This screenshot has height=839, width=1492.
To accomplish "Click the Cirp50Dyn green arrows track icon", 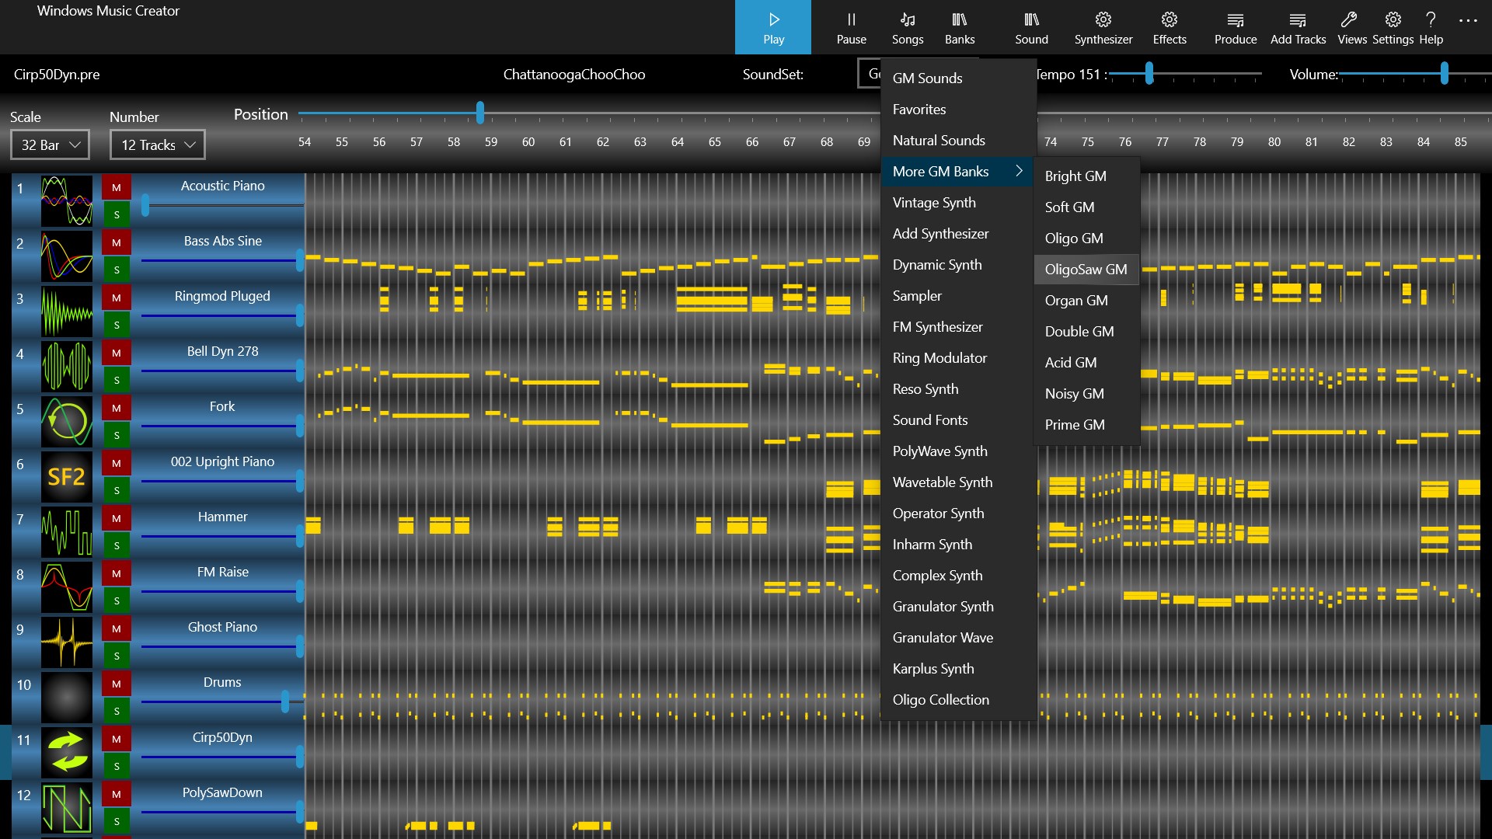I will (x=66, y=752).
